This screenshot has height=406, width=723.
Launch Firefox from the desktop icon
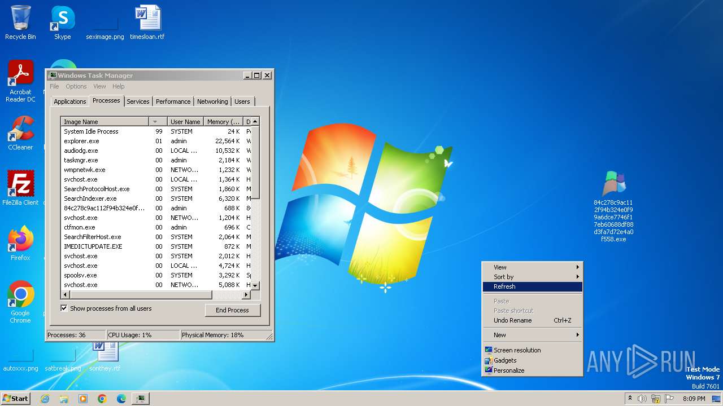[x=20, y=244]
